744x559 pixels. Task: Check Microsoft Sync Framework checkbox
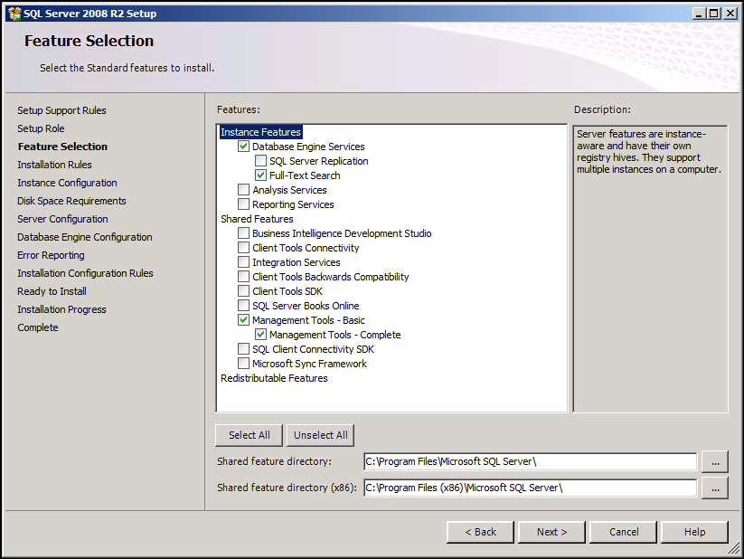pyautogui.click(x=243, y=364)
